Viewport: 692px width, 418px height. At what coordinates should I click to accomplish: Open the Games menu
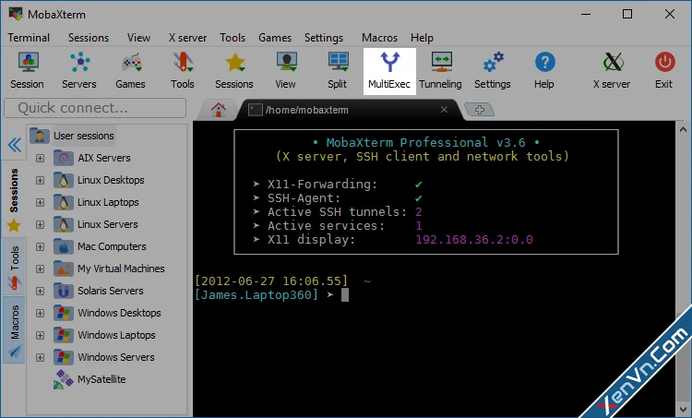[275, 38]
